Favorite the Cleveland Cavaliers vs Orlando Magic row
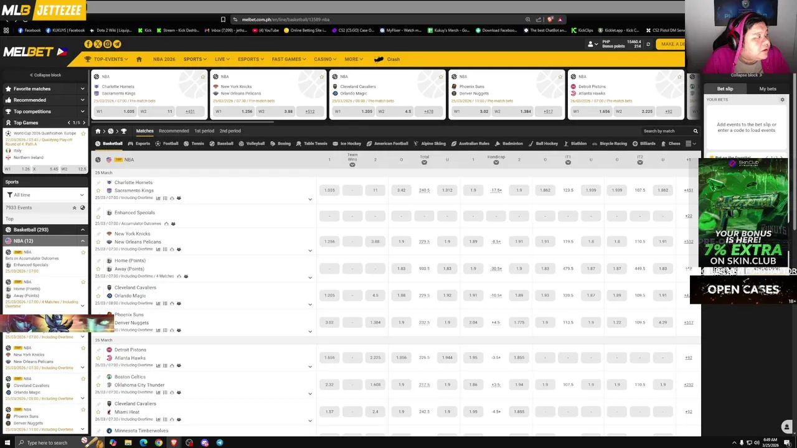797x448 pixels. (98, 296)
